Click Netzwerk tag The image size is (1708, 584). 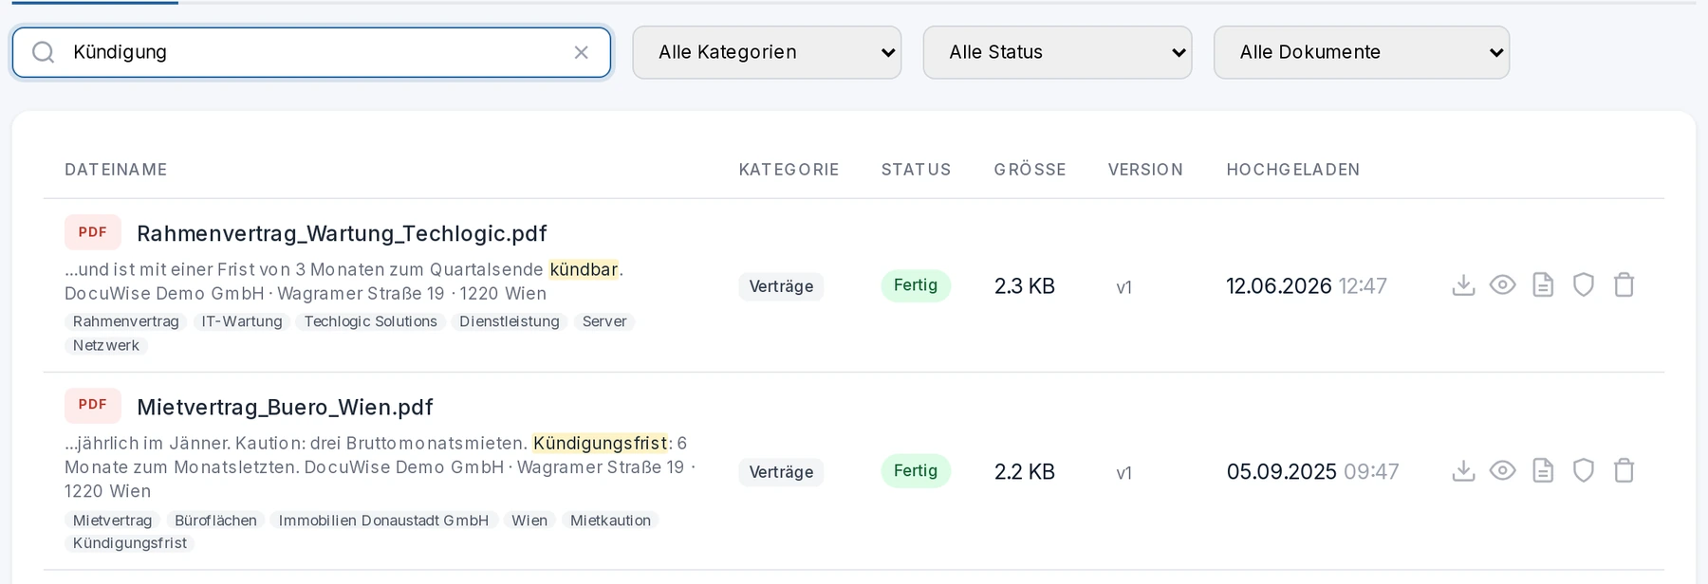pyautogui.click(x=106, y=345)
